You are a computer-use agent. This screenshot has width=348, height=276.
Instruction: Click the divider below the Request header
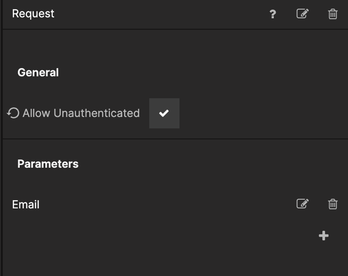(174, 29)
